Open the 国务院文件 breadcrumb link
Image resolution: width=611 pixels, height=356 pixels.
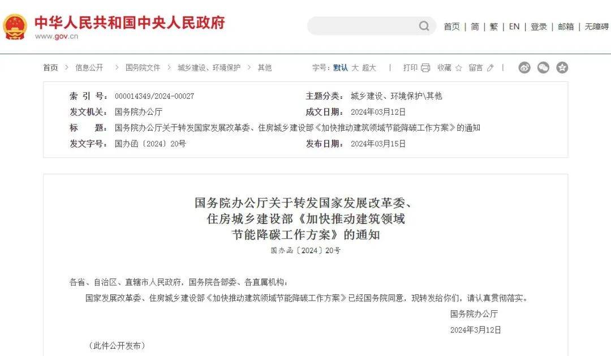(143, 68)
